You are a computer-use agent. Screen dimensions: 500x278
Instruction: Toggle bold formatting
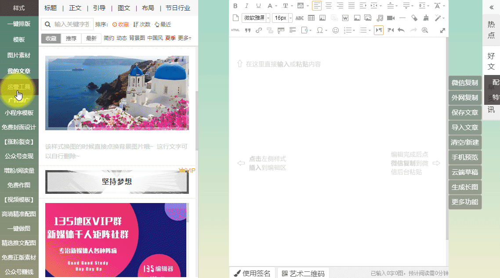(x=236, y=6)
